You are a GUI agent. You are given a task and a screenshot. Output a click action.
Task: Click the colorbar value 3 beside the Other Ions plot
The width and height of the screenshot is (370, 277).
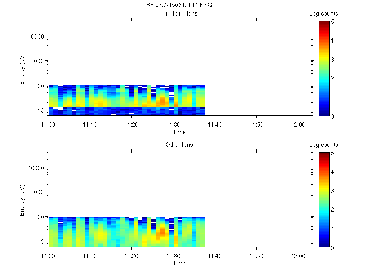pos(332,191)
